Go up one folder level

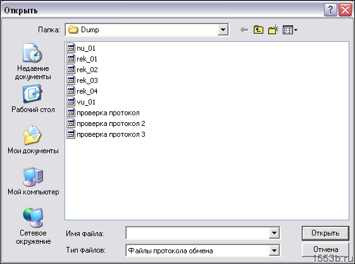point(258,30)
